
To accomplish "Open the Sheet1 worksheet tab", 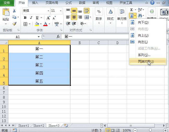I will [x=24, y=126].
